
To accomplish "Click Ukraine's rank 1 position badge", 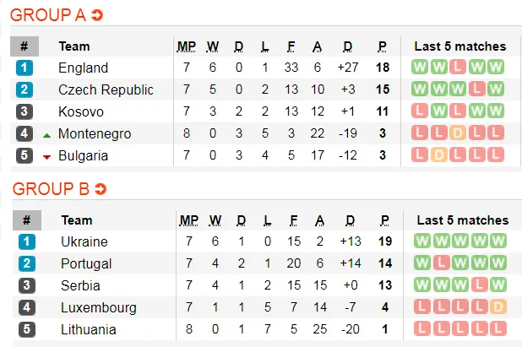I will [x=25, y=241].
